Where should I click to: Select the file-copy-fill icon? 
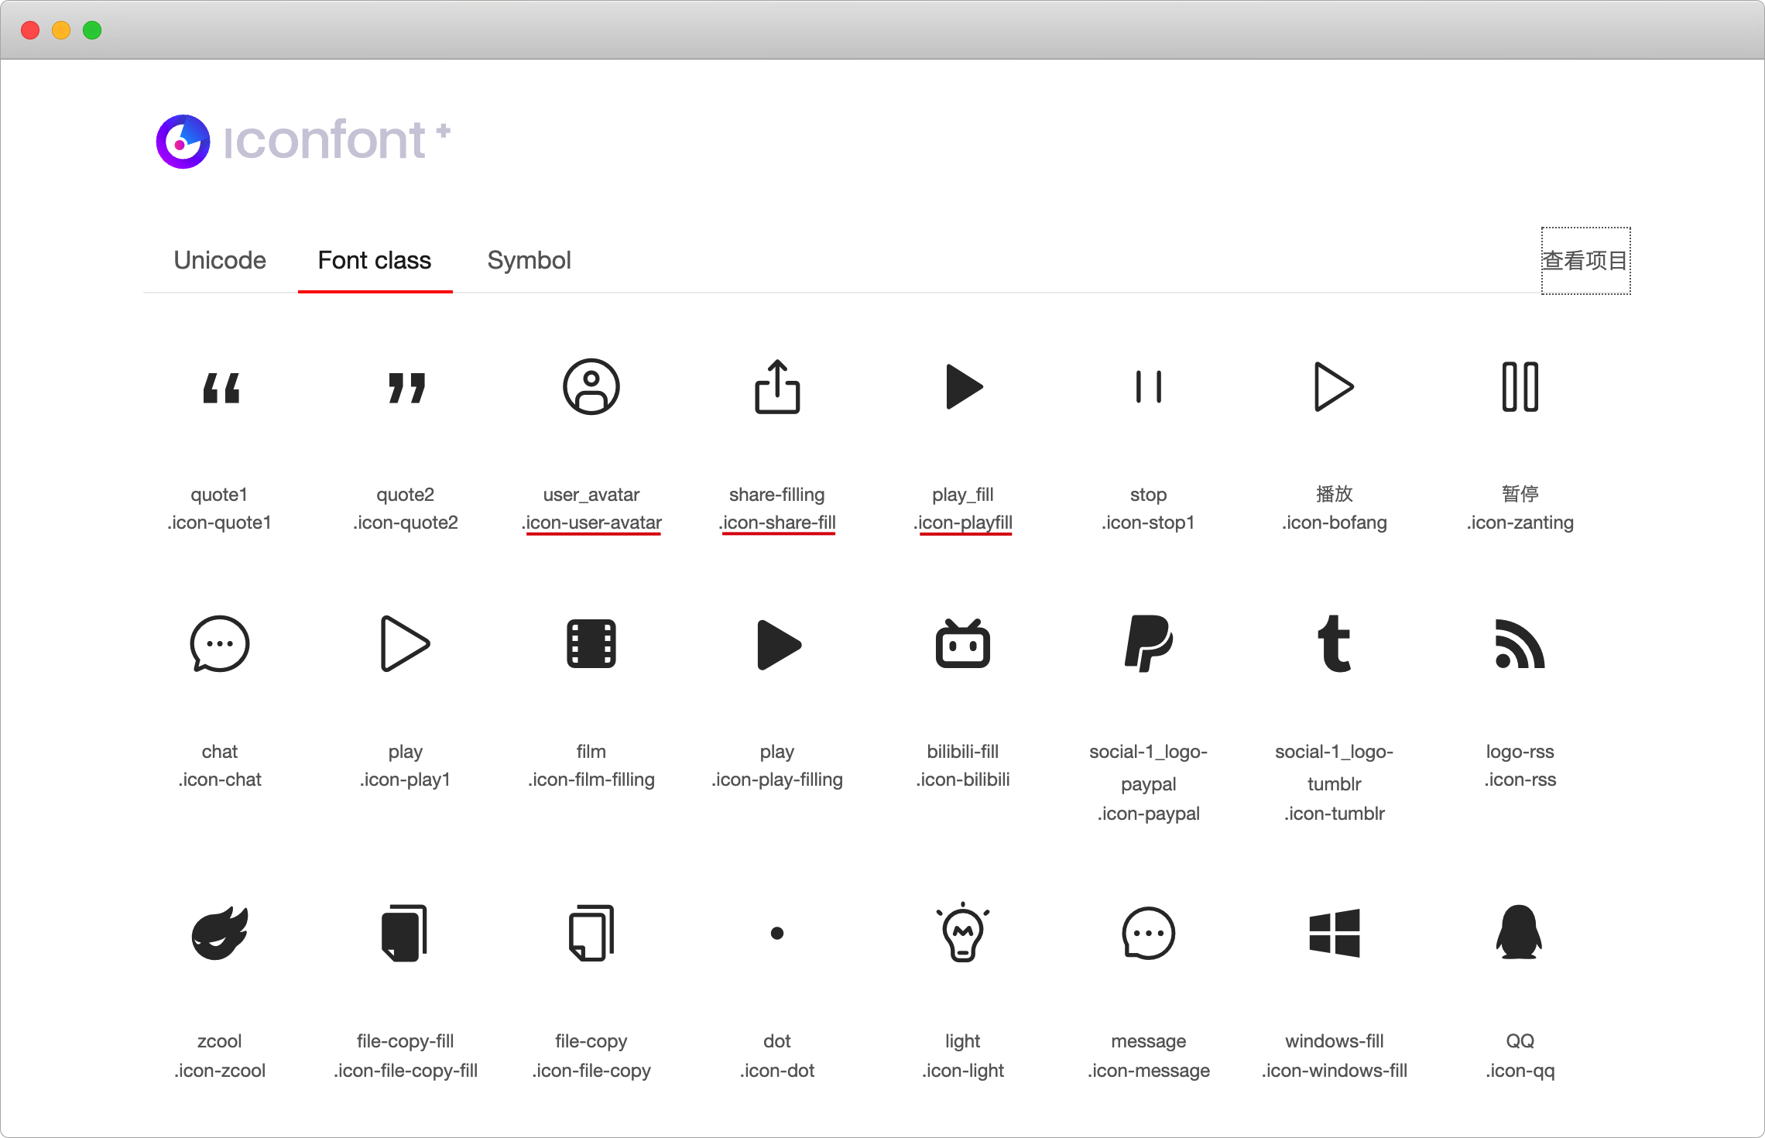(x=405, y=933)
